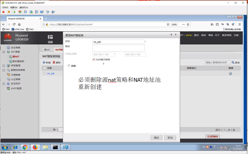This screenshot has width=248, height=154.
Task: Click the edit icon for no_pat row
Action: pos(230,73)
